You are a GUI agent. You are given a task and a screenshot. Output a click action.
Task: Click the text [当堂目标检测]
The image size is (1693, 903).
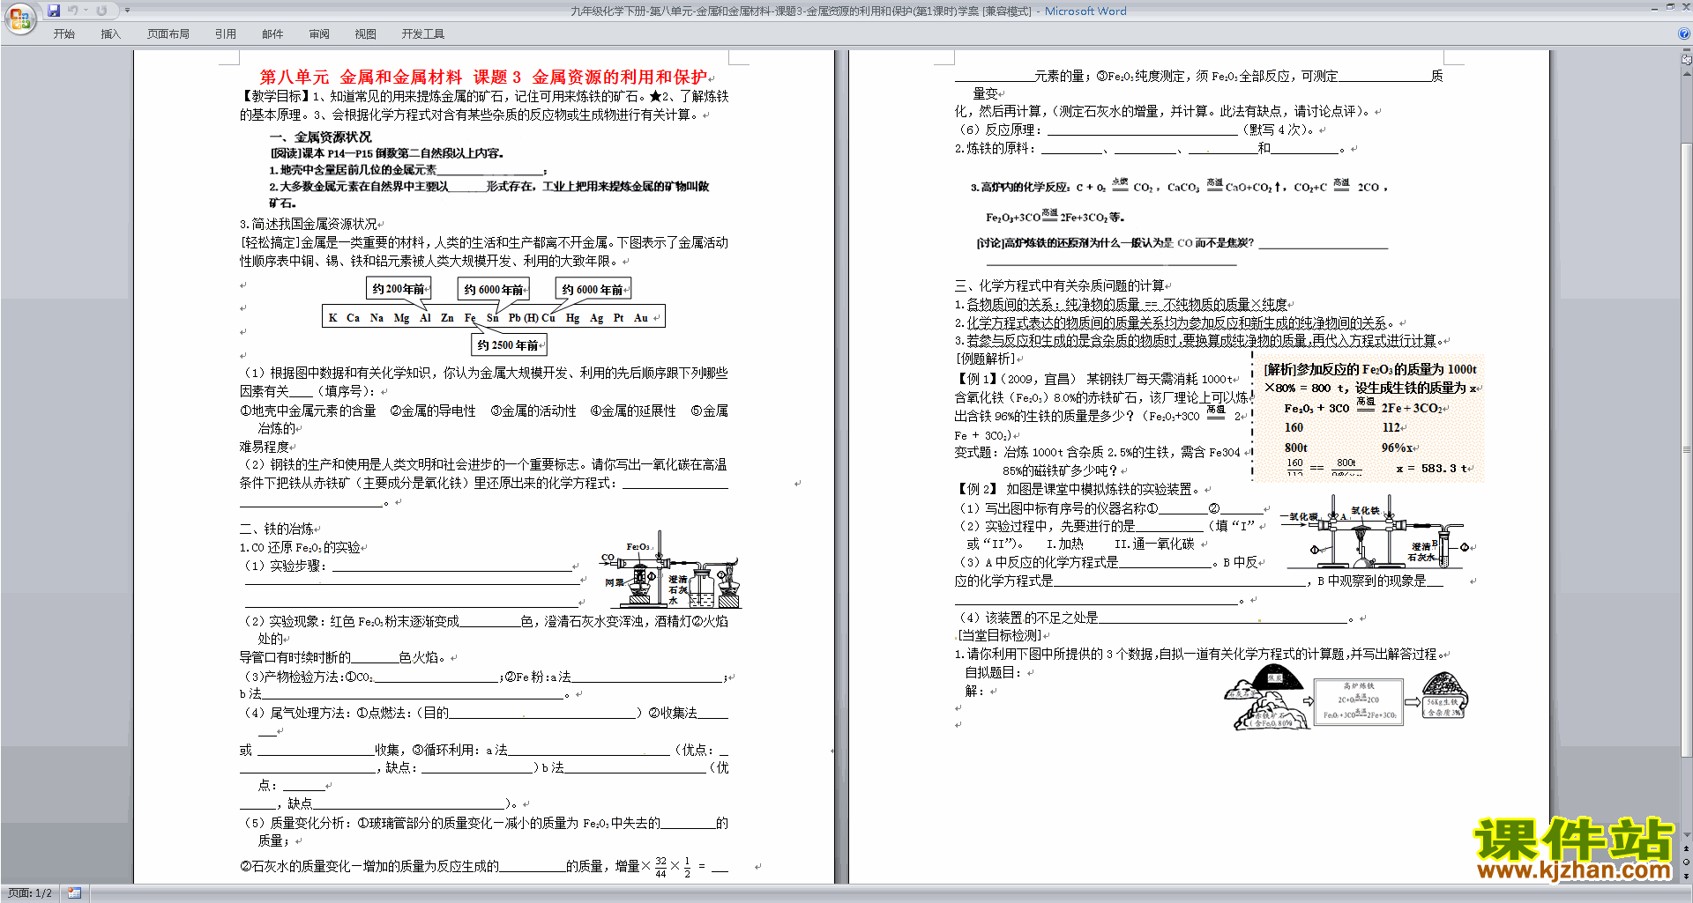1000,635
